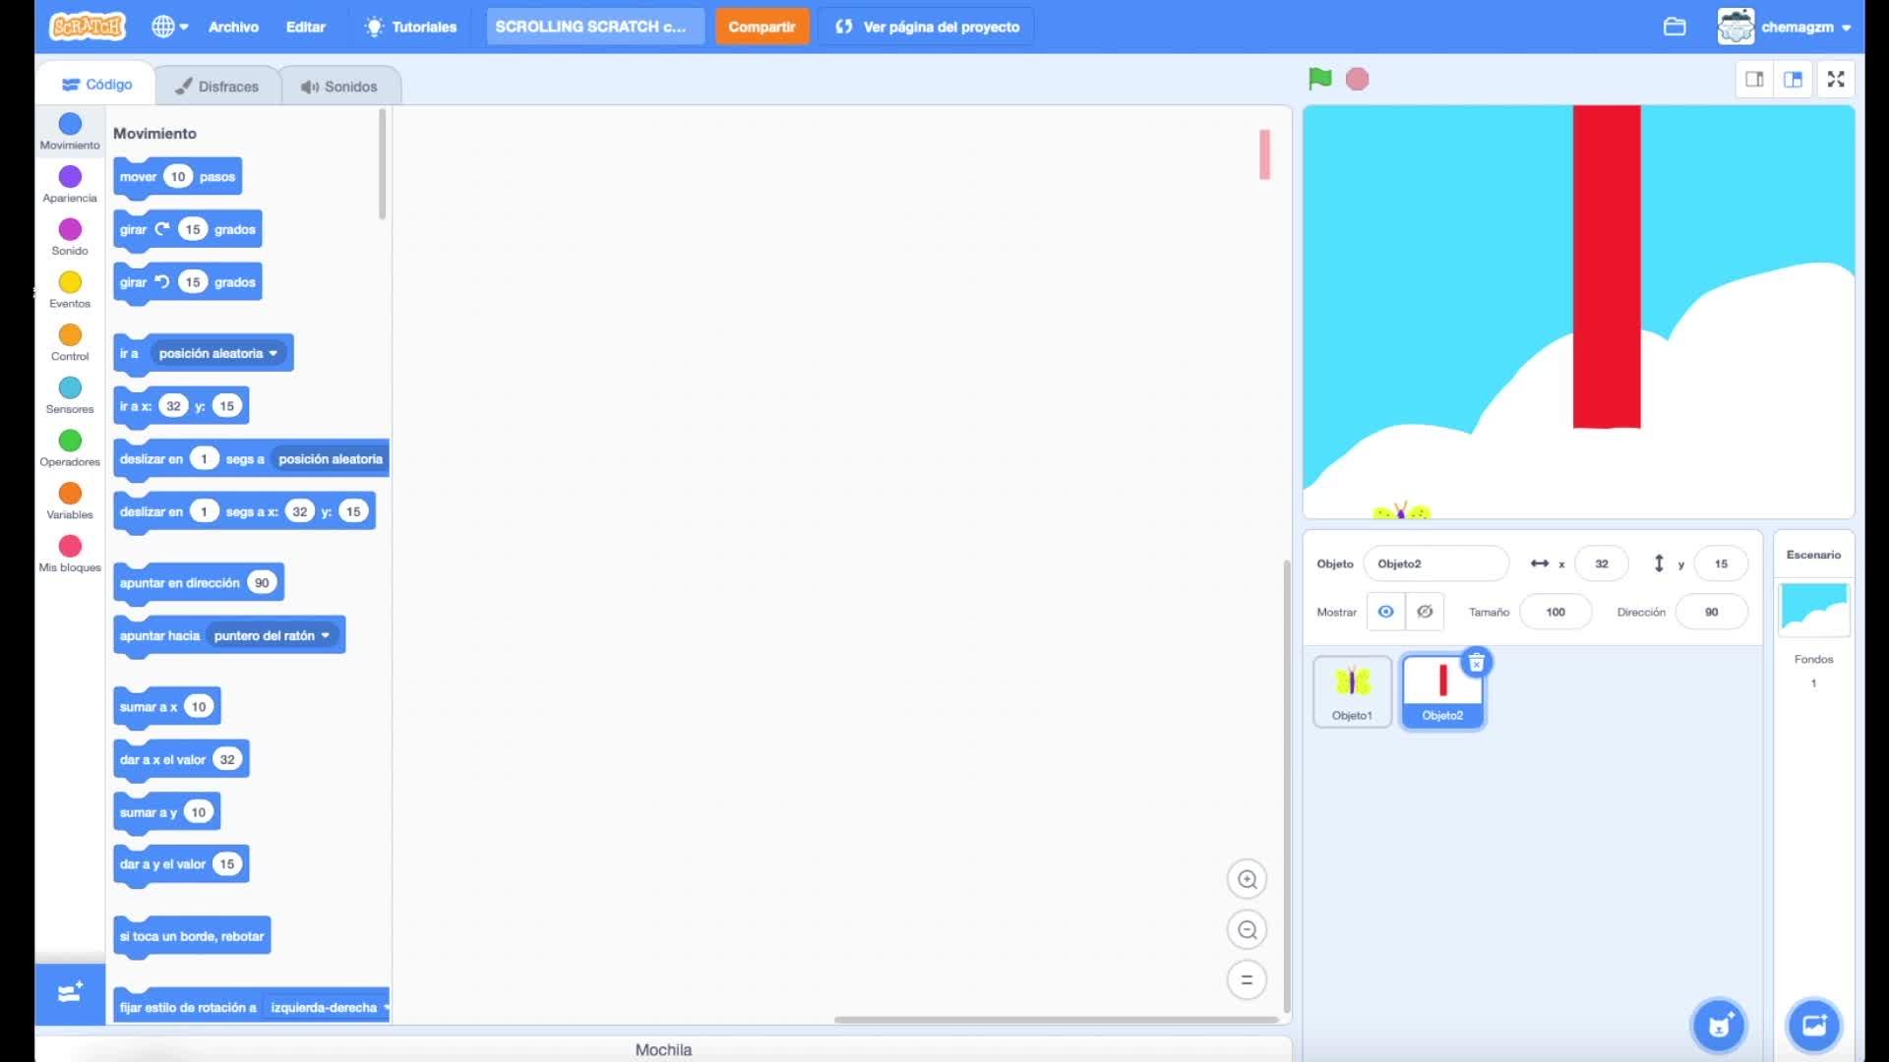Open the language globe dropdown
This screenshot has height=1062, width=1889.
[169, 27]
